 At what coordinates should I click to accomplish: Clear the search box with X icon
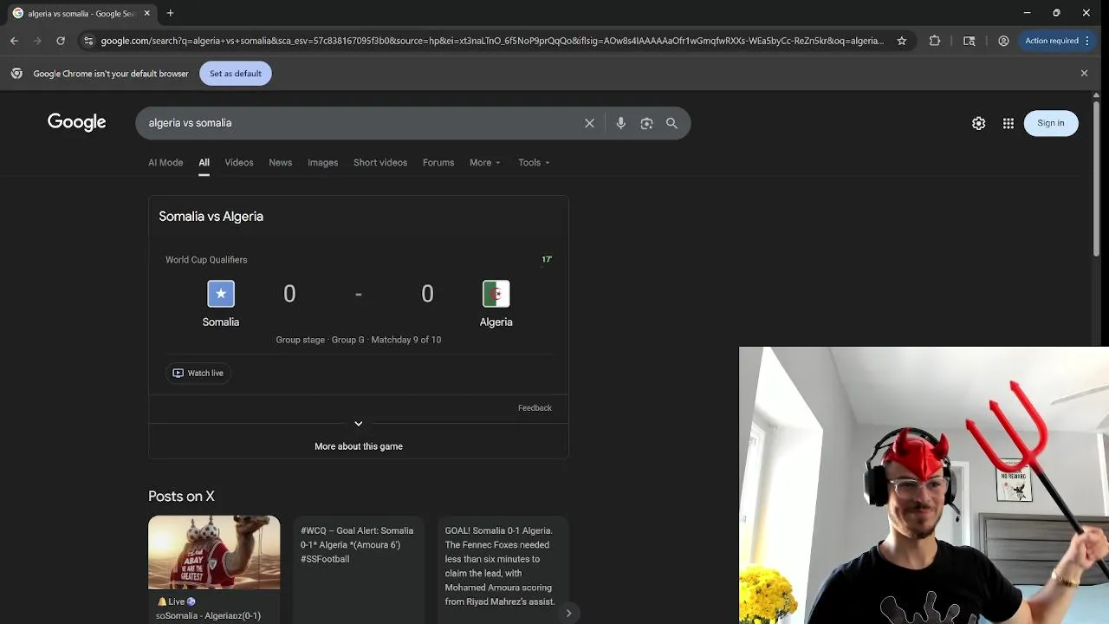pyautogui.click(x=589, y=123)
